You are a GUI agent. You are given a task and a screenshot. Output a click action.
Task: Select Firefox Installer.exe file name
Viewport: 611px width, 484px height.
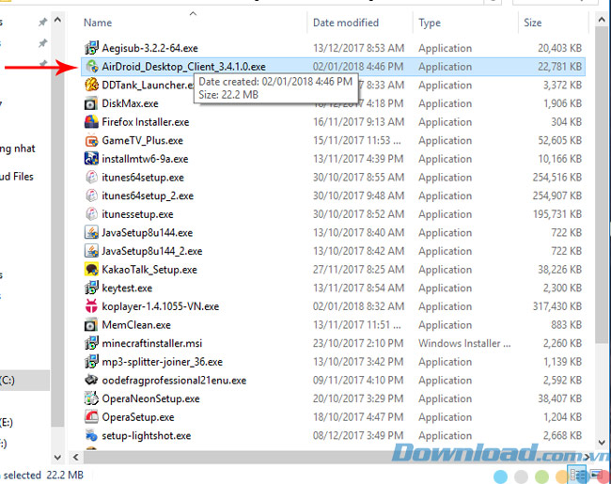tap(146, 122)
